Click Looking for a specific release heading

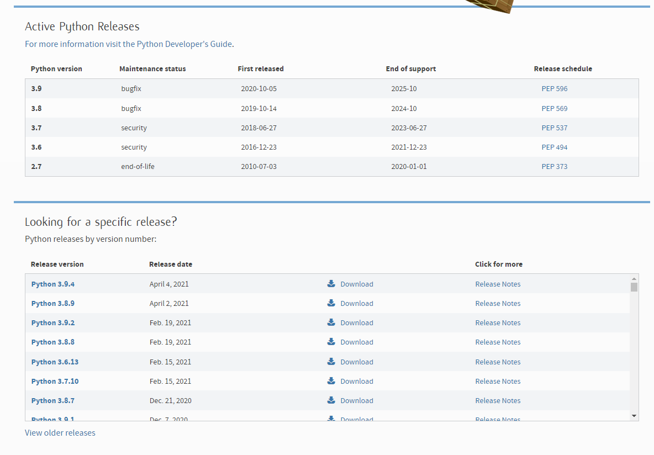(x=101, y=222)
